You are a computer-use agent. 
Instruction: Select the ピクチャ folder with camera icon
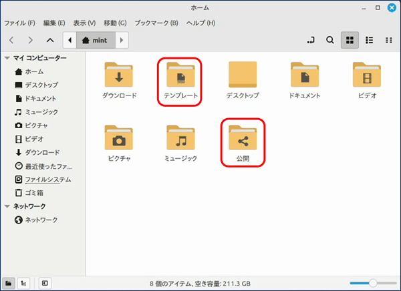pos(119,137)
